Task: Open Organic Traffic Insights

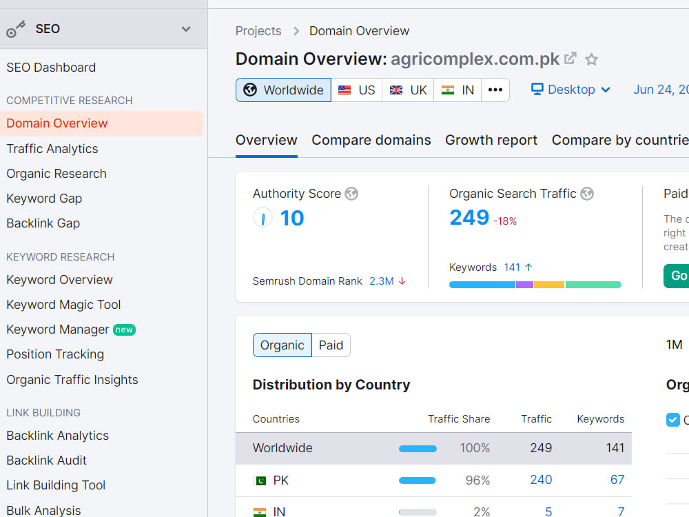Action: [x=72, y=379]
